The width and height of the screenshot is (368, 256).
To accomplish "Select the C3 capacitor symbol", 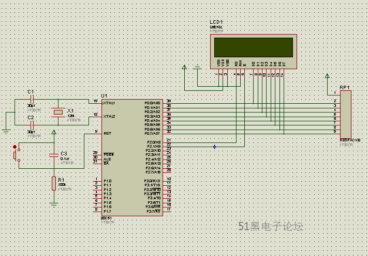I will tap(54, 155).
